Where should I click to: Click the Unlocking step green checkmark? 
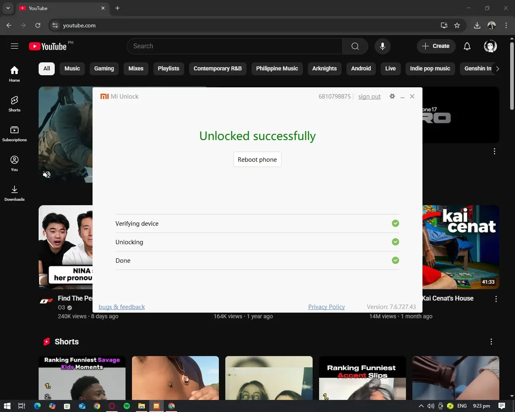396,242
